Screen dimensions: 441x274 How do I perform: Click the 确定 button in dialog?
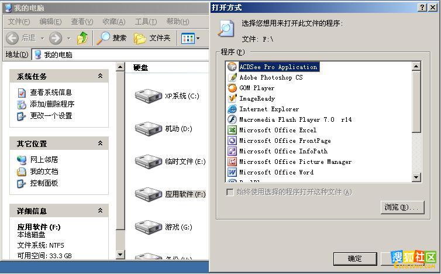pyautogui.click(x=355, y=259)
